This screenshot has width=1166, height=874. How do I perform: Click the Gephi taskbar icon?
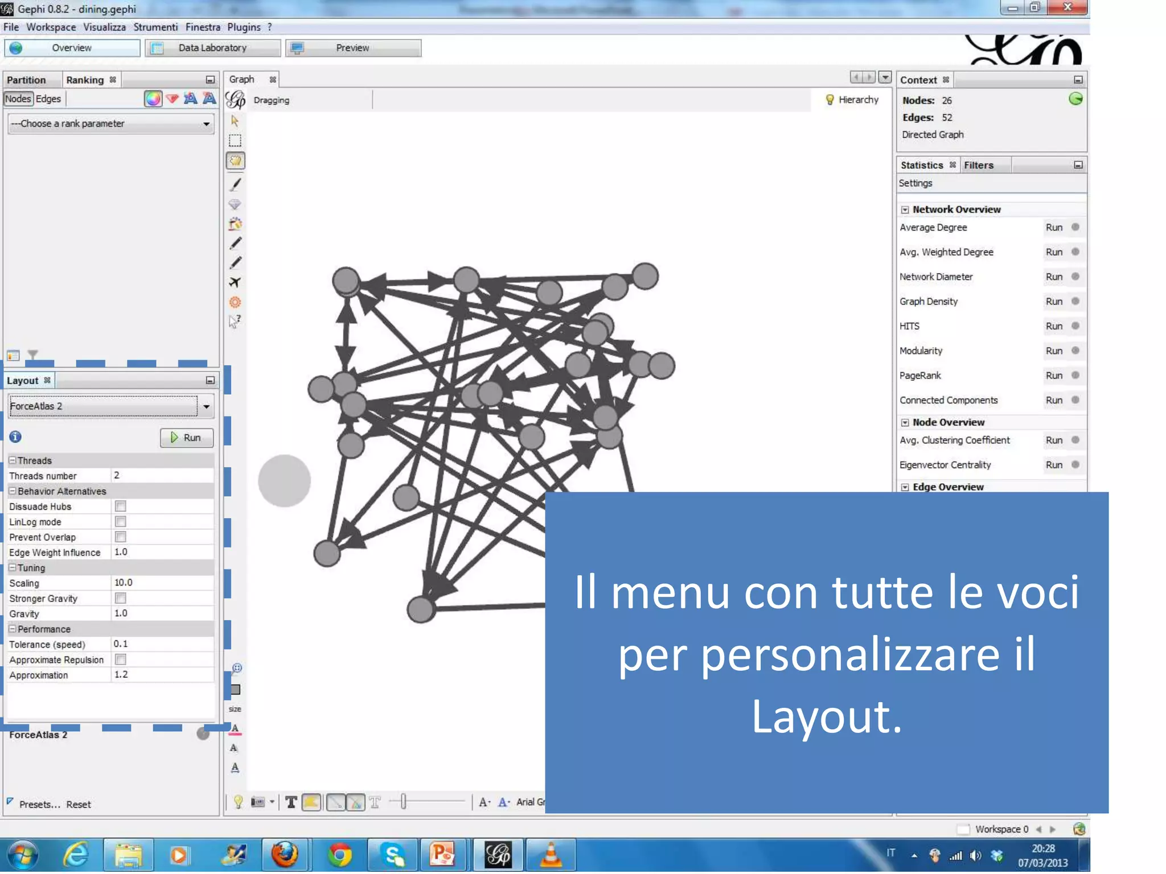point(498,854)
